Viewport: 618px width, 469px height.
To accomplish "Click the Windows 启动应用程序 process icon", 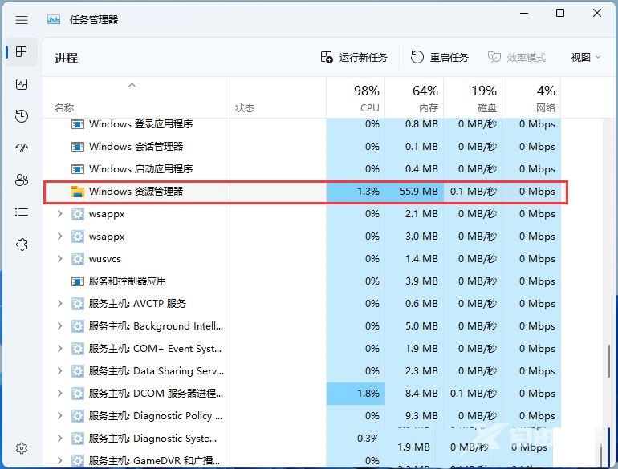I will coord(78,169).
